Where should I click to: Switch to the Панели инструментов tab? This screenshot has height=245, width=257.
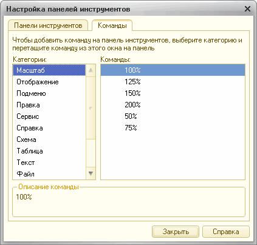48,25
